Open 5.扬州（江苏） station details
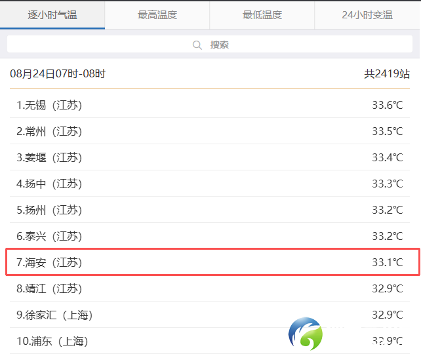 coord(49,210)
